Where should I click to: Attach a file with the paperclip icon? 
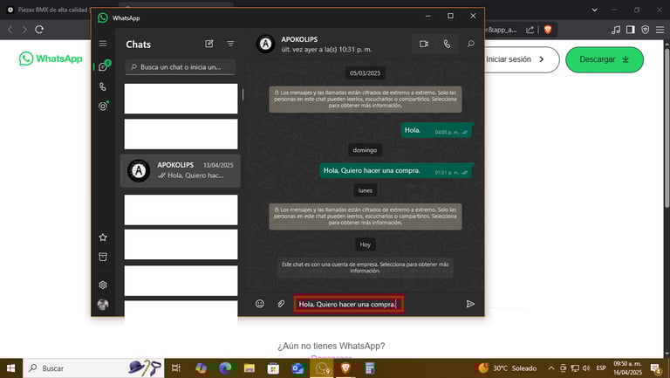[281, 304]
